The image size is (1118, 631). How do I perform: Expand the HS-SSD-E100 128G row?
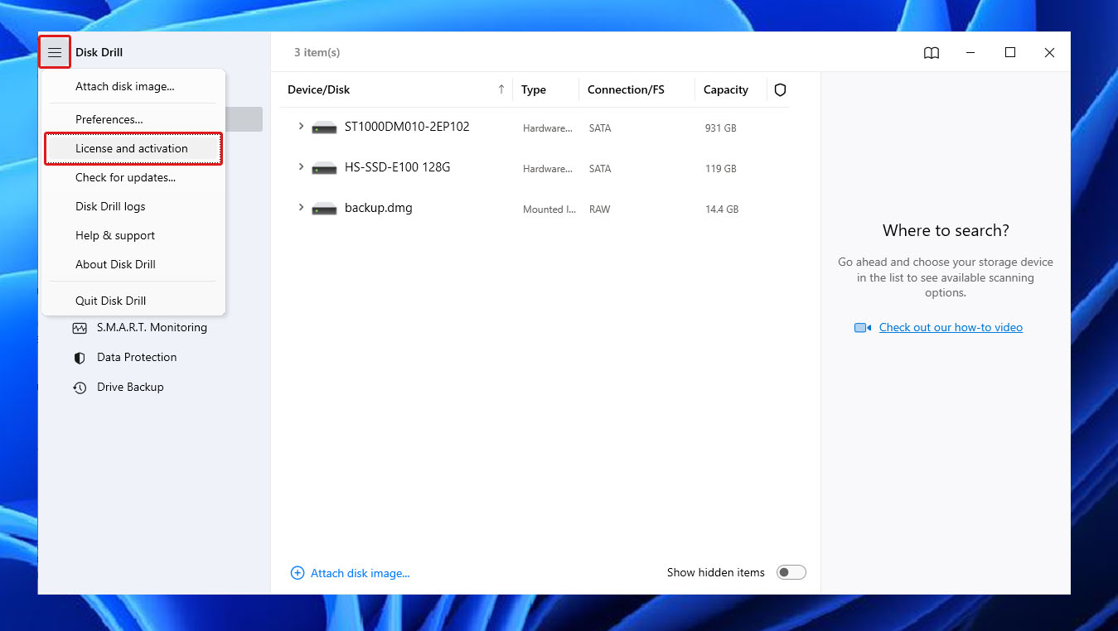[301, 167]
